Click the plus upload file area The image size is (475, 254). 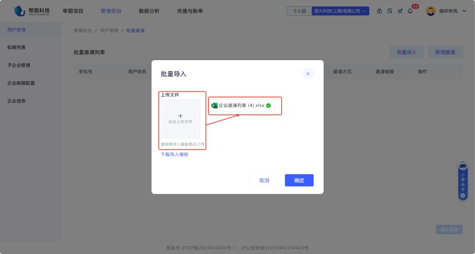[180, 118]
